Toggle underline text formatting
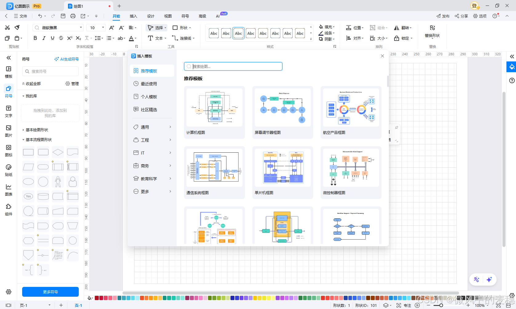 coord(53,38)
